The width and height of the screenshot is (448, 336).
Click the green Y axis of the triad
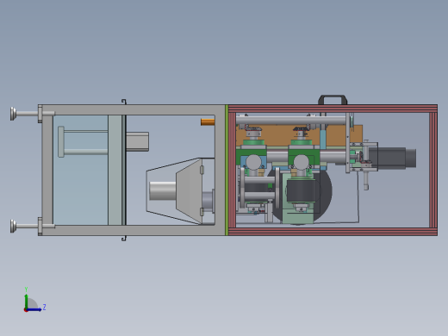pyautogui.click(x=26, y=302)
